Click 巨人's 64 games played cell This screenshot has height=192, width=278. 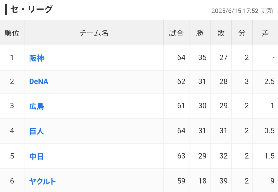(x=181, y=131)
